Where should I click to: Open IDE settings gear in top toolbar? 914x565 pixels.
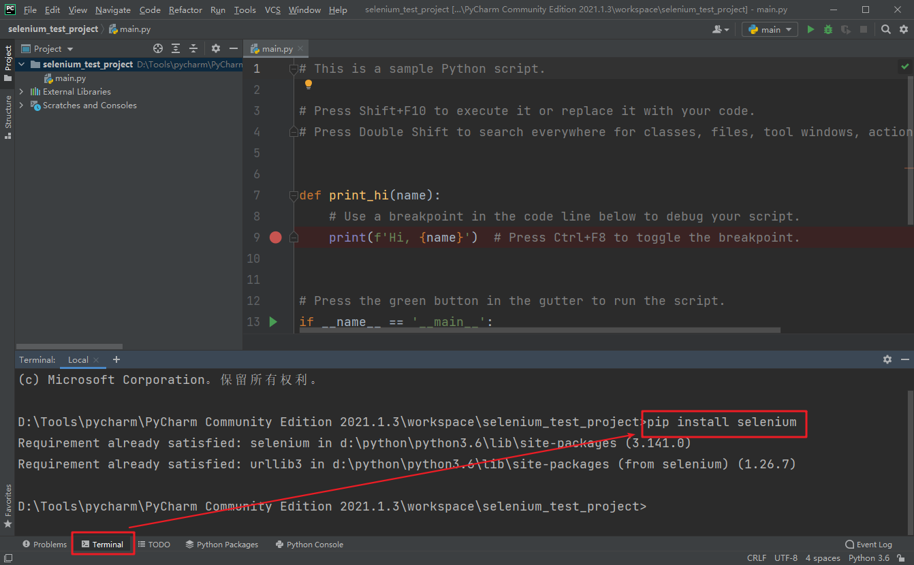(904, 29)
